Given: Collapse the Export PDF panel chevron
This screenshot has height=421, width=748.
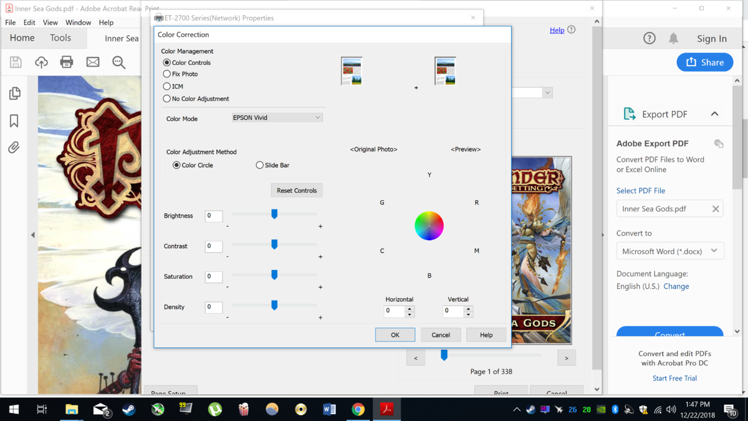Looking at the screenshot, I should pyautogui.click(x=714, y=114).
